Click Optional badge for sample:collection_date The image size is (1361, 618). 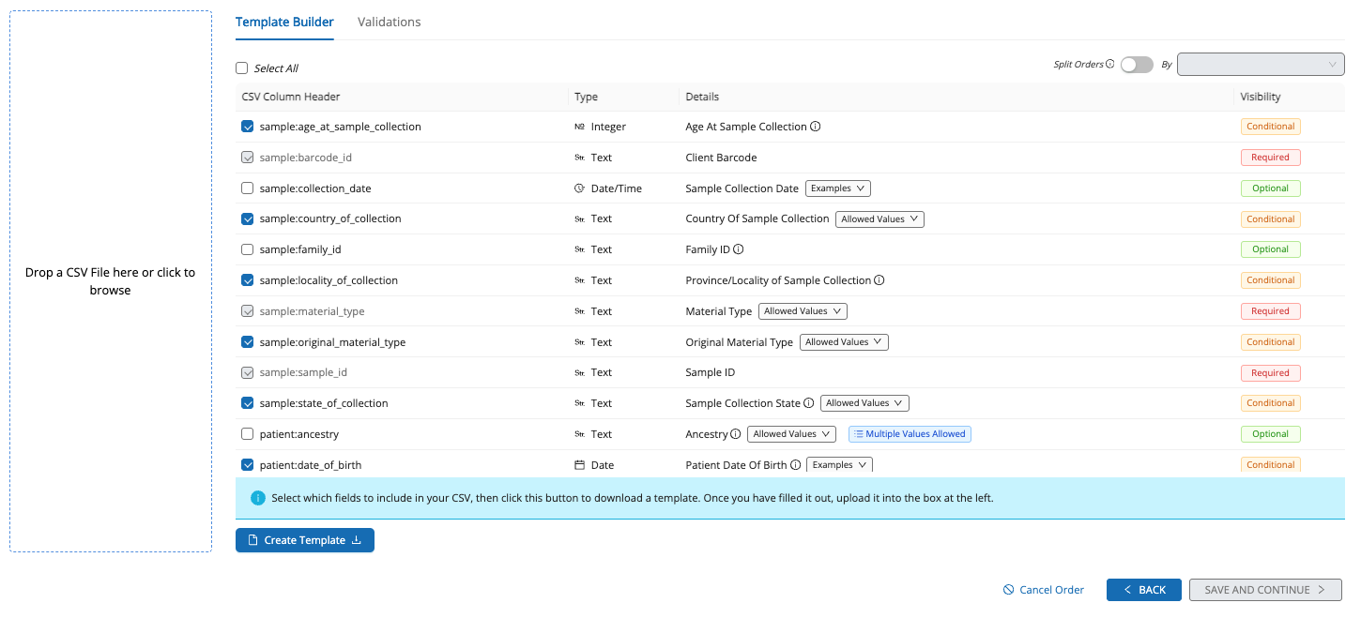click(1270, 188)
